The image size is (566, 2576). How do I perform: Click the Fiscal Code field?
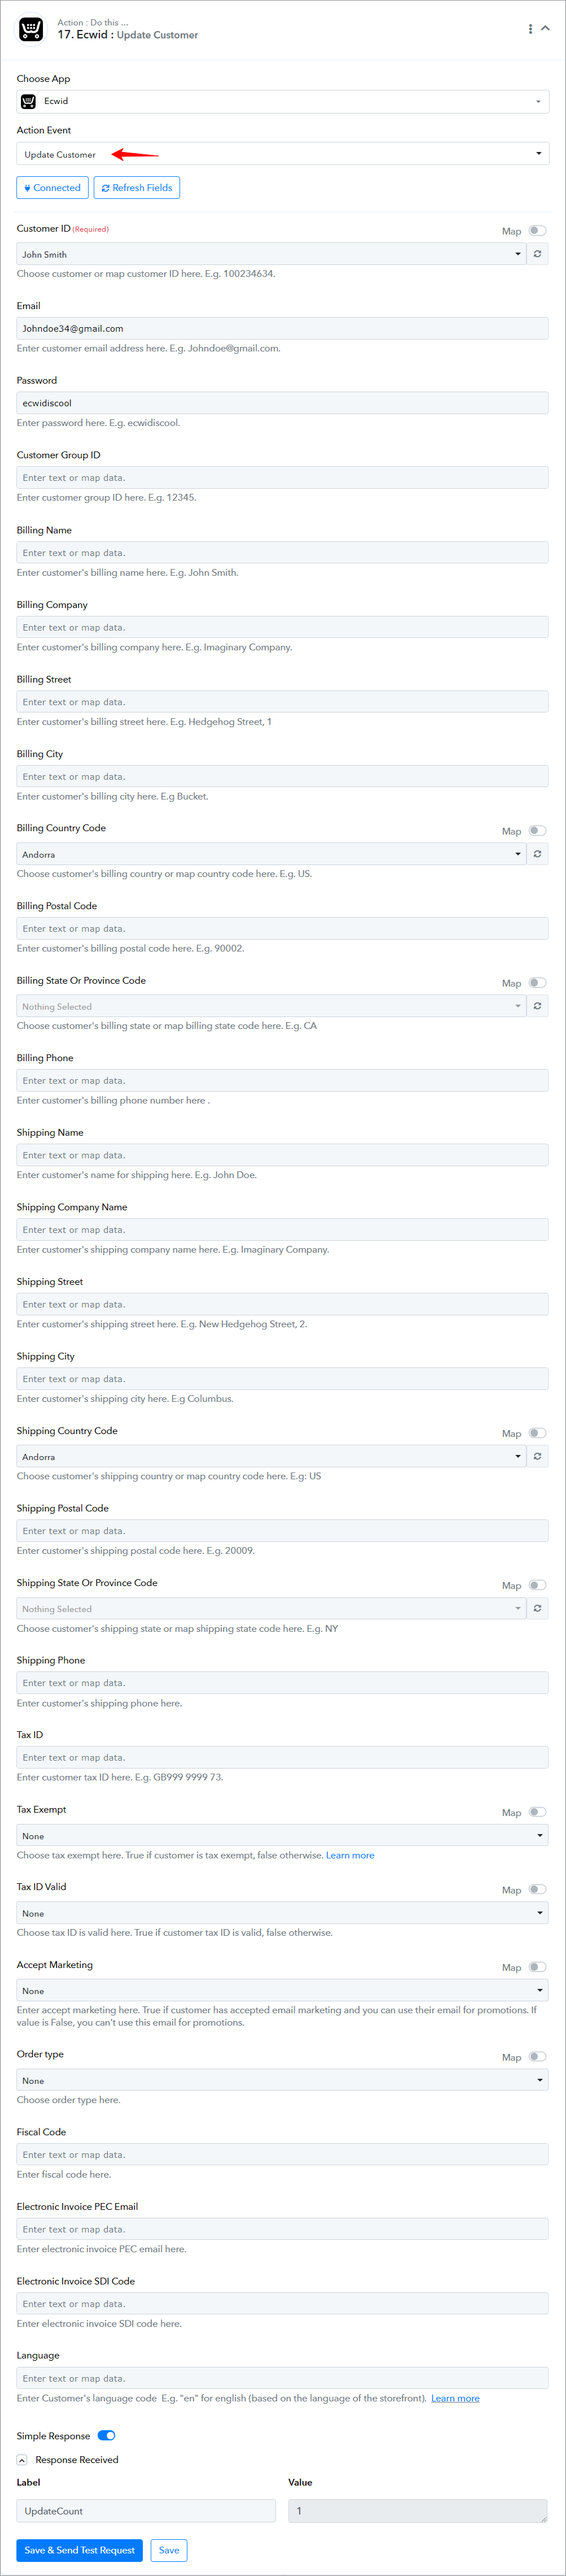pos(283,2155)
